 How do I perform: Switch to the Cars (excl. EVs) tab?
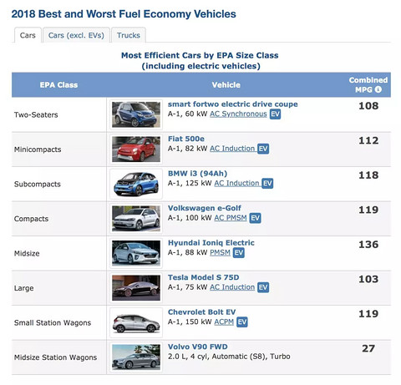click(76, 35)
